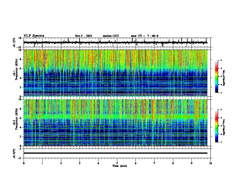Click the date label 'Nov.5 , 2022'
Screen dimensions: 237x183
point(83,36)
